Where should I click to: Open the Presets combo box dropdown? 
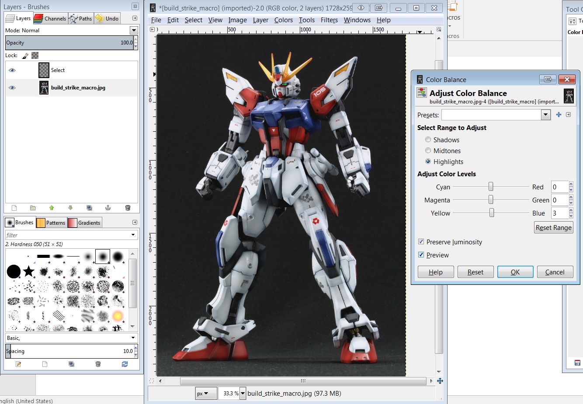545,115
